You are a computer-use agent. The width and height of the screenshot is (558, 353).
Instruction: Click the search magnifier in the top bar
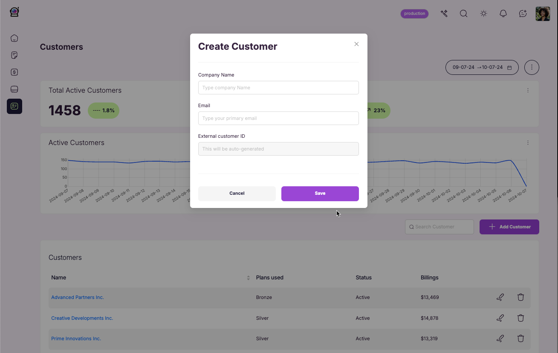tap(463, 13)
